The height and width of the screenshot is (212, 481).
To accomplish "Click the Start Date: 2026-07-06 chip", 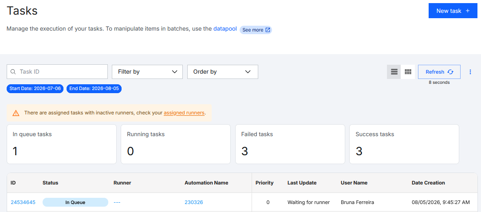I will coord(35,89).
